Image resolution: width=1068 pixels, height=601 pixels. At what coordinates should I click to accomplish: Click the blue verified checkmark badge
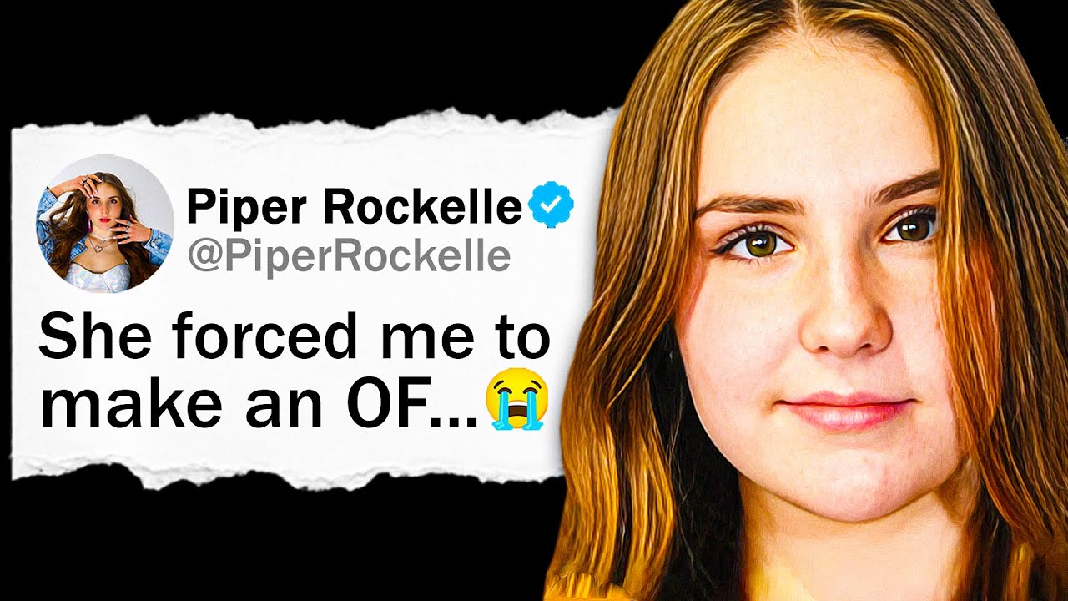pyautogui.click(x=552, y=206)
